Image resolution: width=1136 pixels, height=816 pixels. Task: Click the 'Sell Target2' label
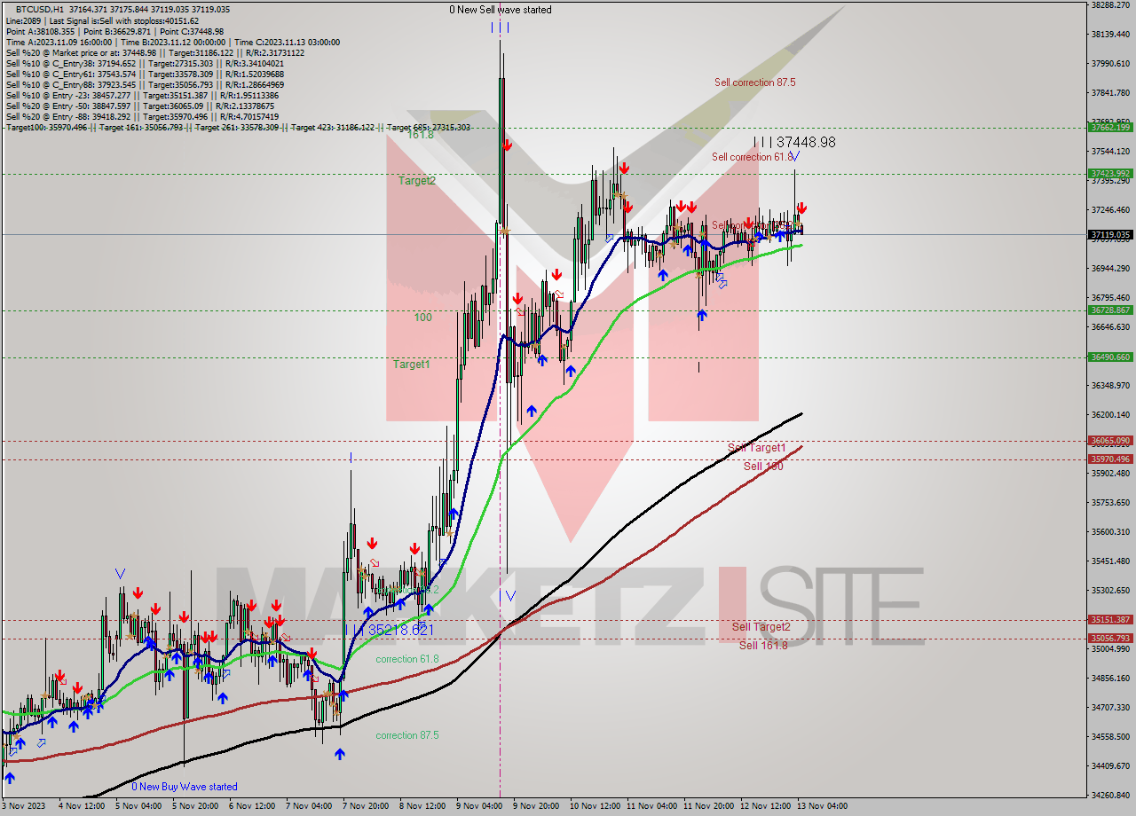761,627
